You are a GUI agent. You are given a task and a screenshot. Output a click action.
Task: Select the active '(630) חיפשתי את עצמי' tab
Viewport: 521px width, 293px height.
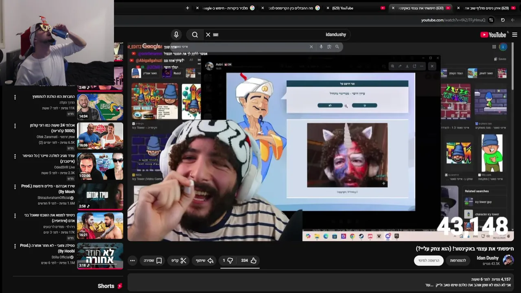421,8
